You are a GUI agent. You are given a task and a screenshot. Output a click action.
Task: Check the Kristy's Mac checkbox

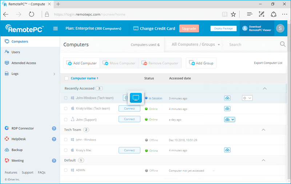66,150
